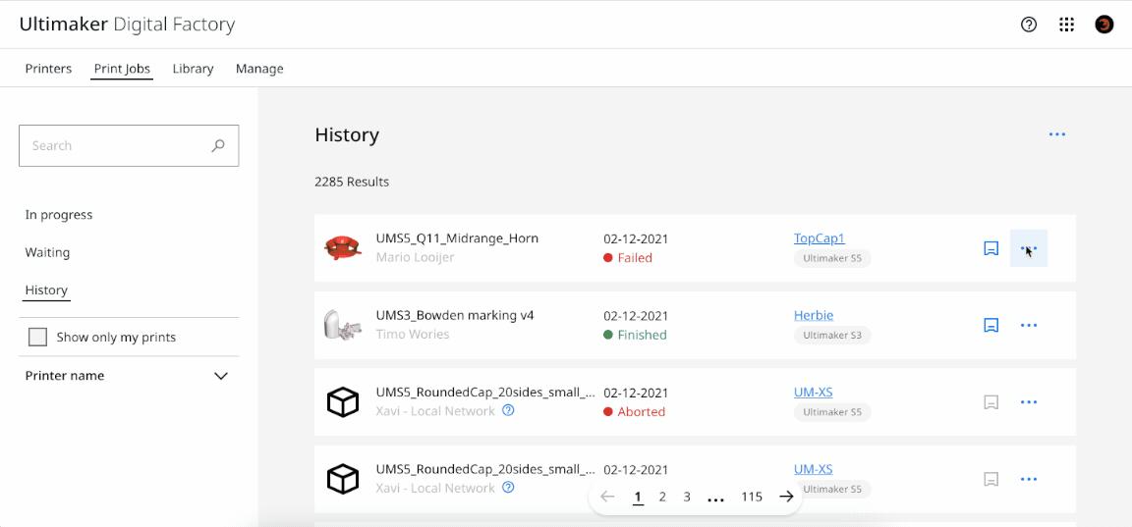Expand the Printer name filter
Screen dimensions: 1132x527
pos(221,376)
